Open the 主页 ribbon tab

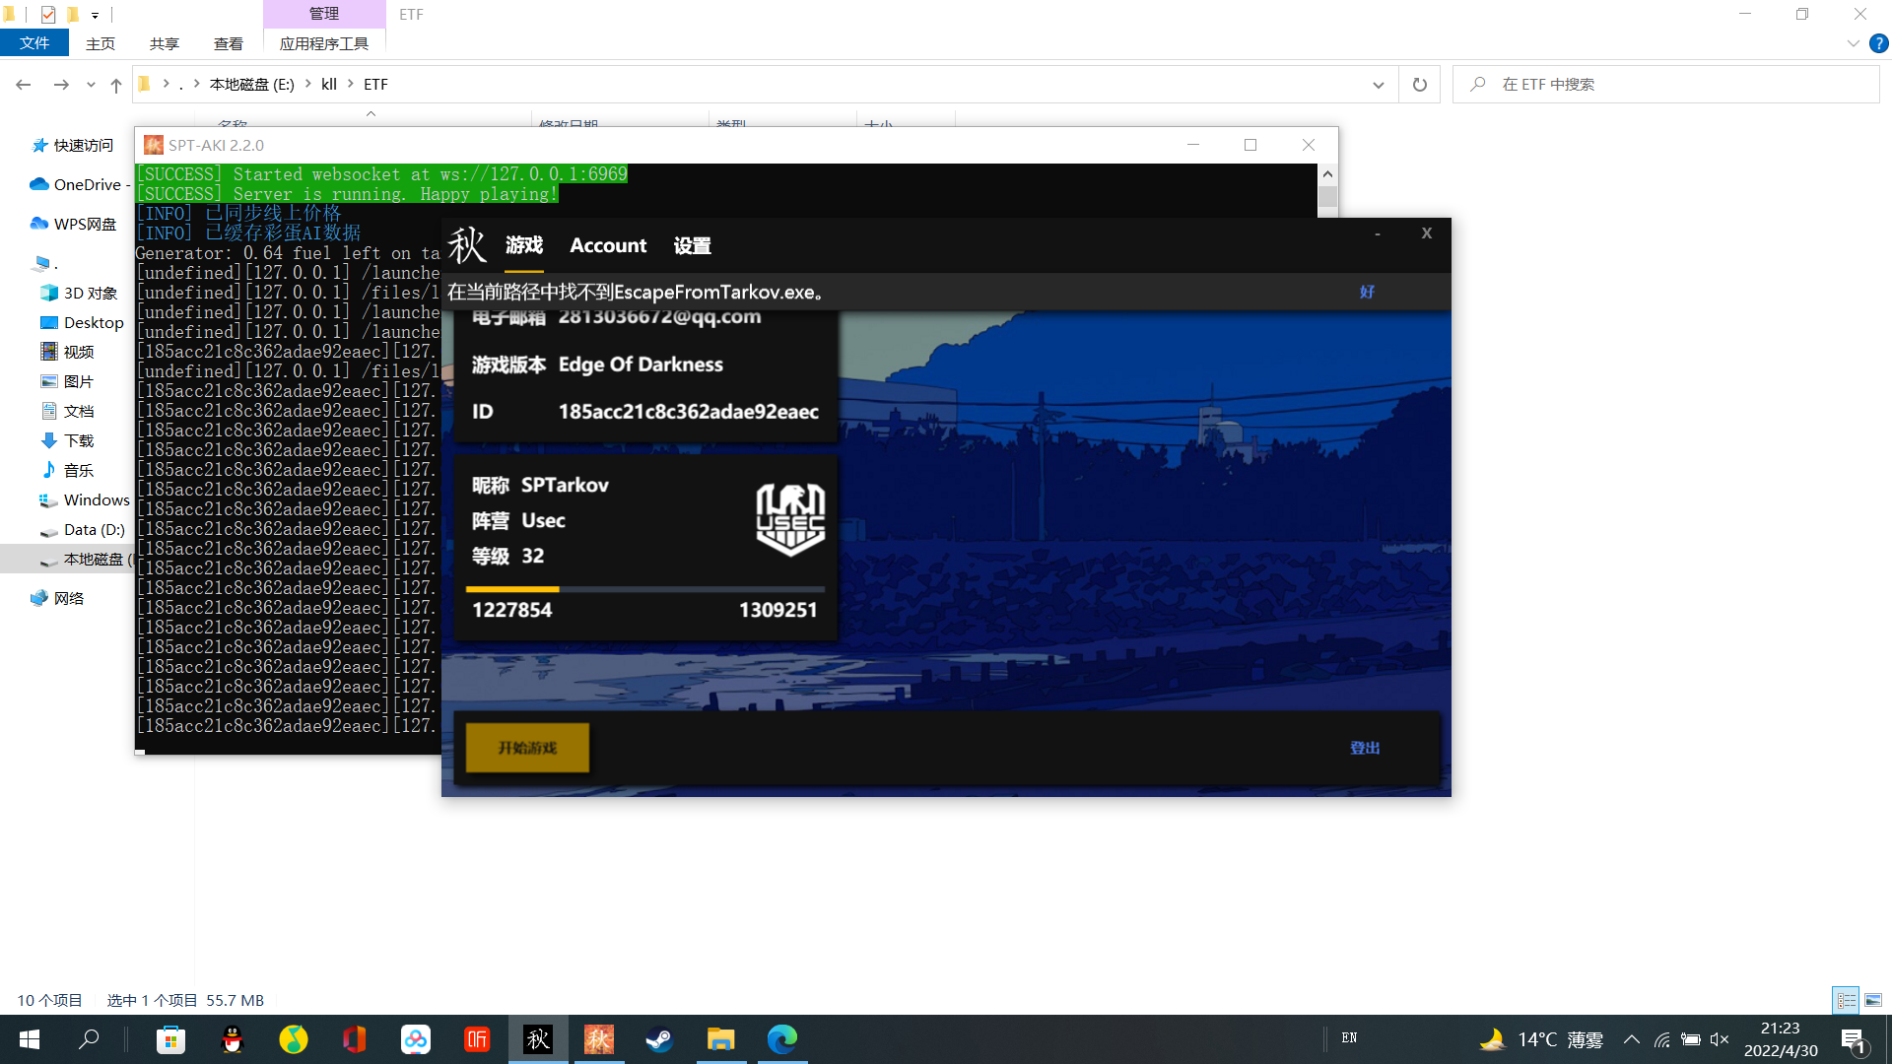tap(101, 43)
